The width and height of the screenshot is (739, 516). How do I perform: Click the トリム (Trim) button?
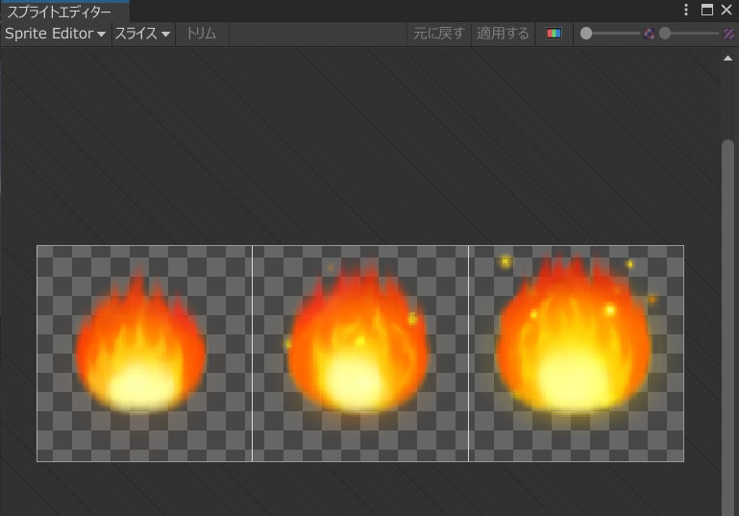pos(201,34)
